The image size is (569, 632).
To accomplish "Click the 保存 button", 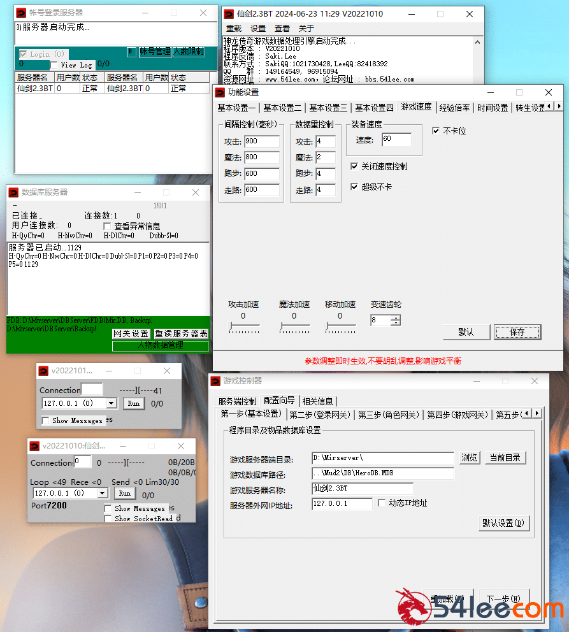I will pos(517,332).
